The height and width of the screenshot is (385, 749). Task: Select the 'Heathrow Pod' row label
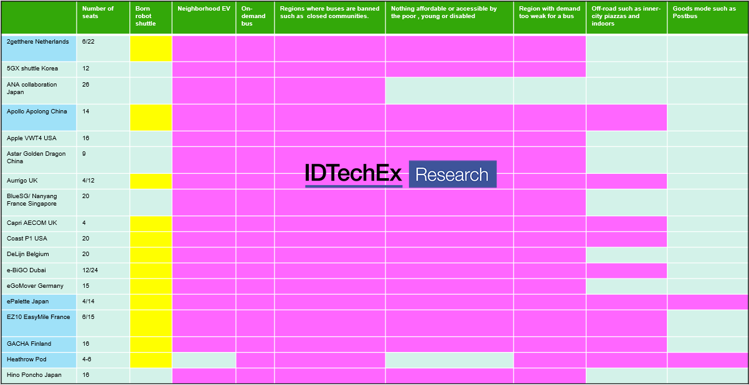39,359
